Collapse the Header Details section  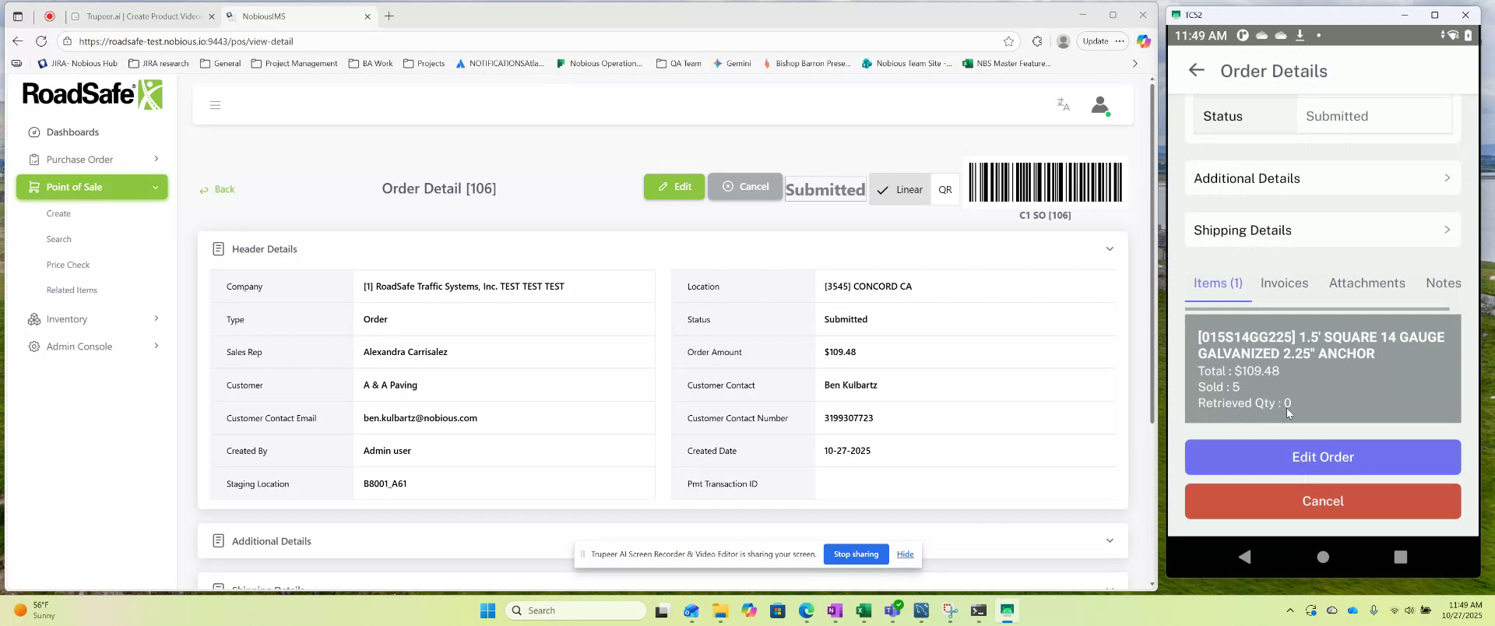pos(1110,249)
